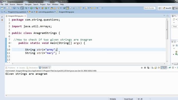Image resolution: width=178 pixels, height=100 pixels.
Task: Close the AnagramStrings.java editor tab
Action: pos(25,16)
